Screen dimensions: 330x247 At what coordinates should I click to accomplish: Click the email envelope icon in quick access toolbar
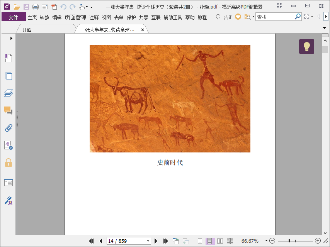point(44,7)
